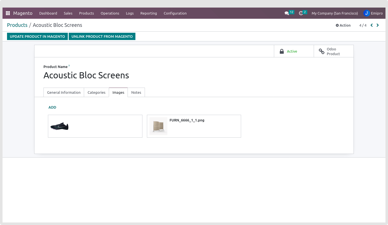Expand the Configuration menu
The width and height of the screenshot is (388, 225).
point(175,13)
